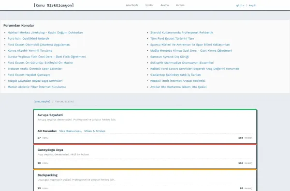Click the 18 konu count
The height and width of the screenshot is (191, 290).
[x=43, y=163]
